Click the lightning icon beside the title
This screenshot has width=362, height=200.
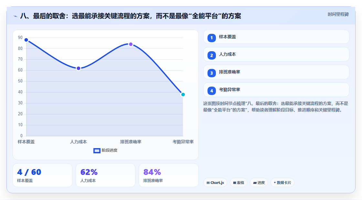tap(16, 16)
